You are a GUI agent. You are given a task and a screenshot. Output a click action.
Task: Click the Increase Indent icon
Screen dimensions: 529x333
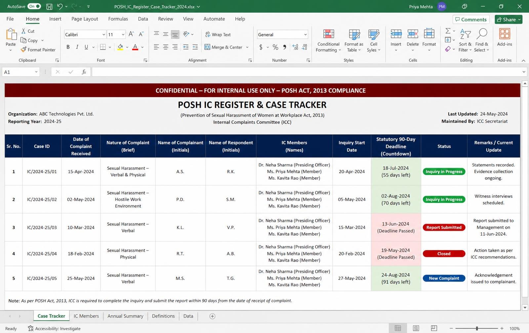(195, 47)
